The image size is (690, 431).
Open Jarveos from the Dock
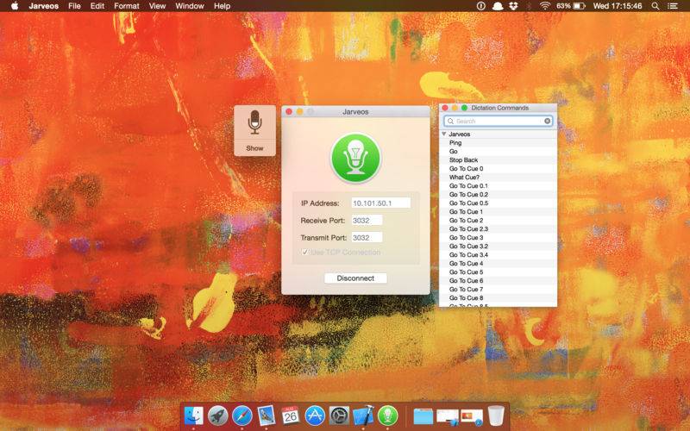point(387,415)
